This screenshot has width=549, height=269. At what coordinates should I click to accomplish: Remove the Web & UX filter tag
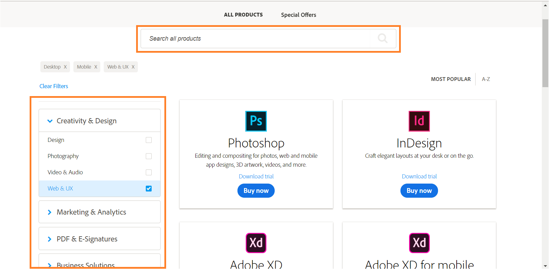[x=133, y=67]
